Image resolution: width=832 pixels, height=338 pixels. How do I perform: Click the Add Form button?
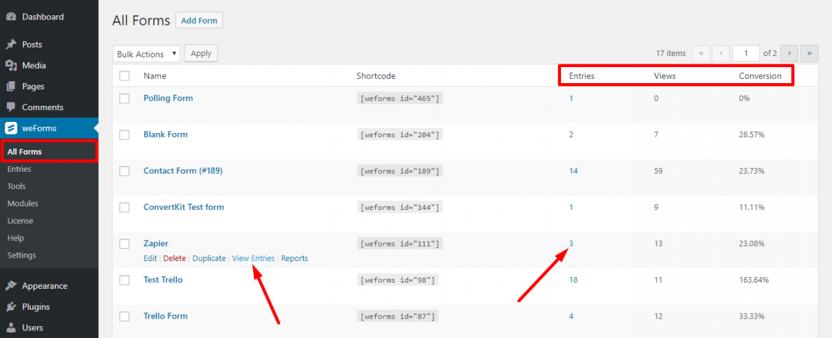pyautogui.click(x=199, y=21)
